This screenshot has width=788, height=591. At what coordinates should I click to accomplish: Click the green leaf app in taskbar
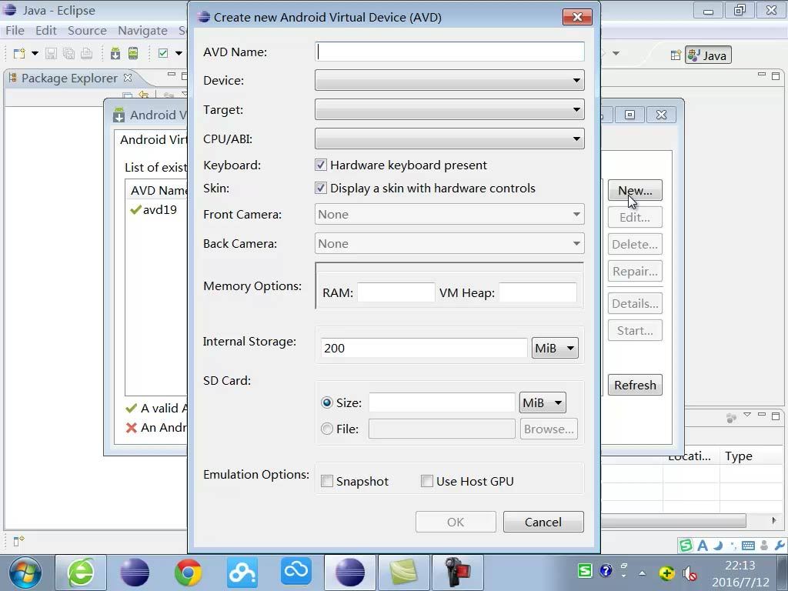pos(403,573)
